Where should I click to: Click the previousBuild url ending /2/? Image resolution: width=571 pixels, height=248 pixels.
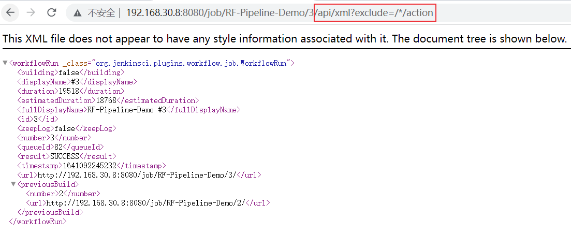[148, 203]
